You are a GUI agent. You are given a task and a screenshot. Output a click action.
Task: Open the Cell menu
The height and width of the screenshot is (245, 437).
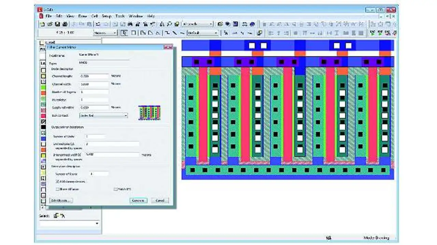(x=95, y=16)
